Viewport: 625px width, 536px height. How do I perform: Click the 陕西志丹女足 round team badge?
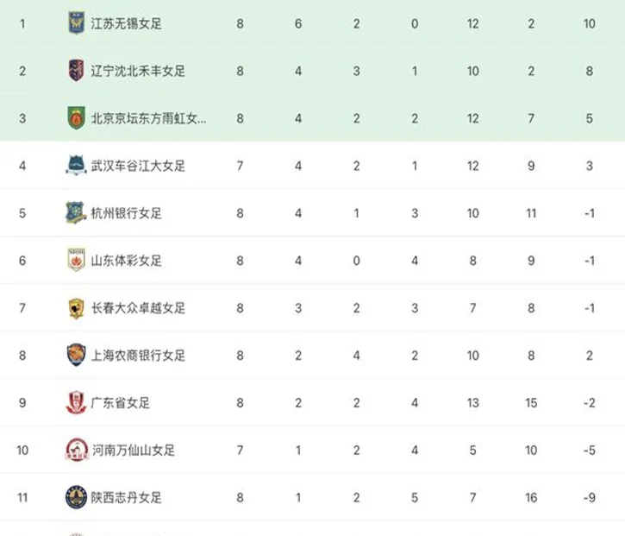(x=76, y=497)
